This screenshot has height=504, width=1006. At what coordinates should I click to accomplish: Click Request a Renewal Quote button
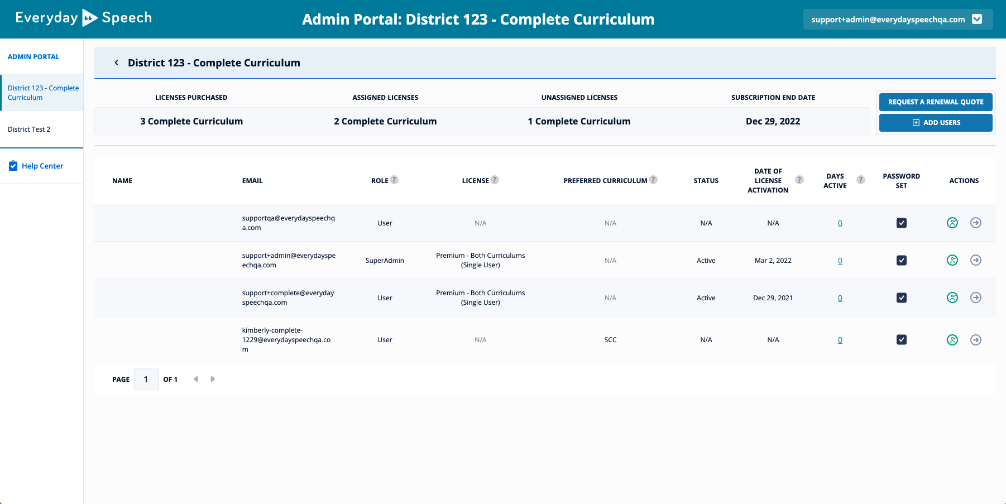pyautogui.click(x=936, y=102)
